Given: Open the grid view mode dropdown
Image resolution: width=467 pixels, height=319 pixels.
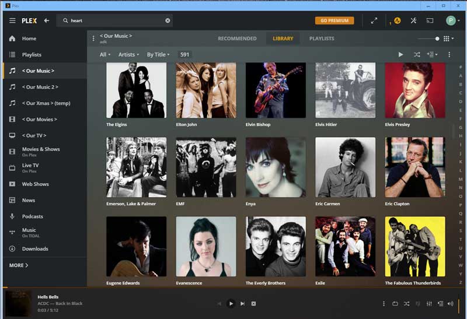Looking at the screenshot, I should [x=448, y=38].
